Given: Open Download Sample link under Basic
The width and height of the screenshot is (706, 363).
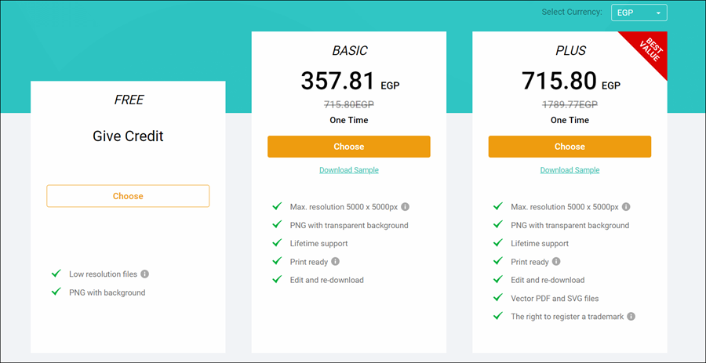Looking at the screenshot, I should (349, 170).
